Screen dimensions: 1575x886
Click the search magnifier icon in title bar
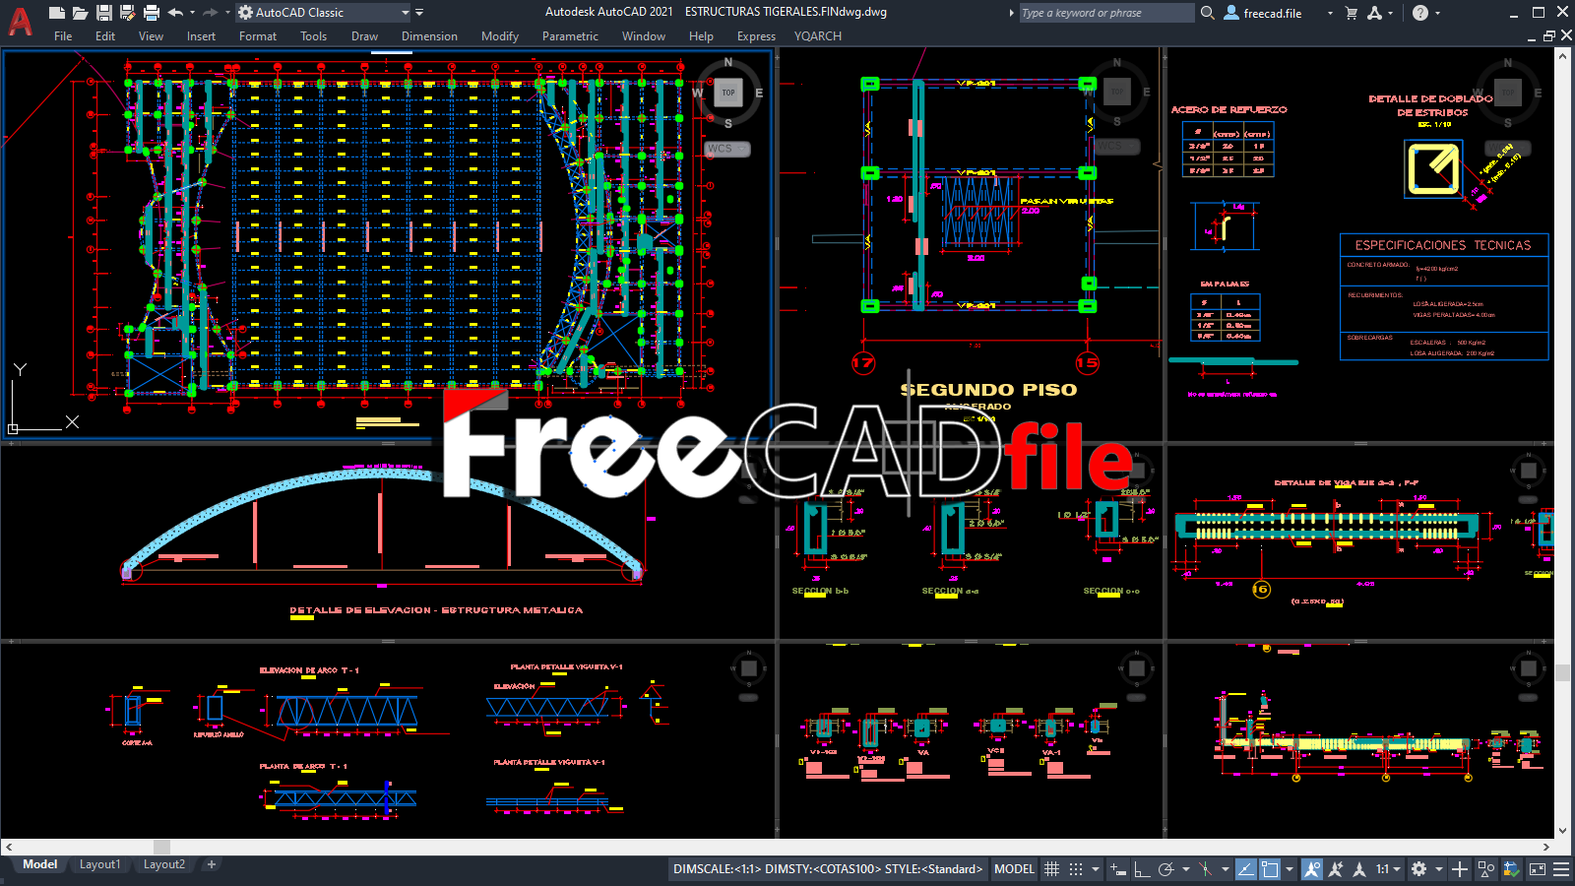pyautogui.click(x=1207, y=13)
